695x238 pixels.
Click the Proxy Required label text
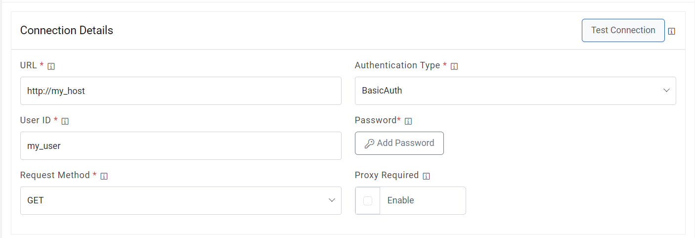387,175
